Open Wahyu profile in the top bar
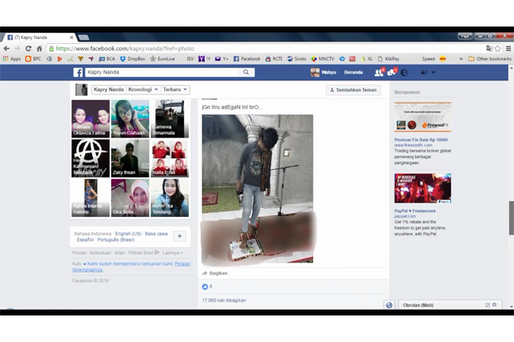Viewport: 514px width, 342px height. [323, 72]
